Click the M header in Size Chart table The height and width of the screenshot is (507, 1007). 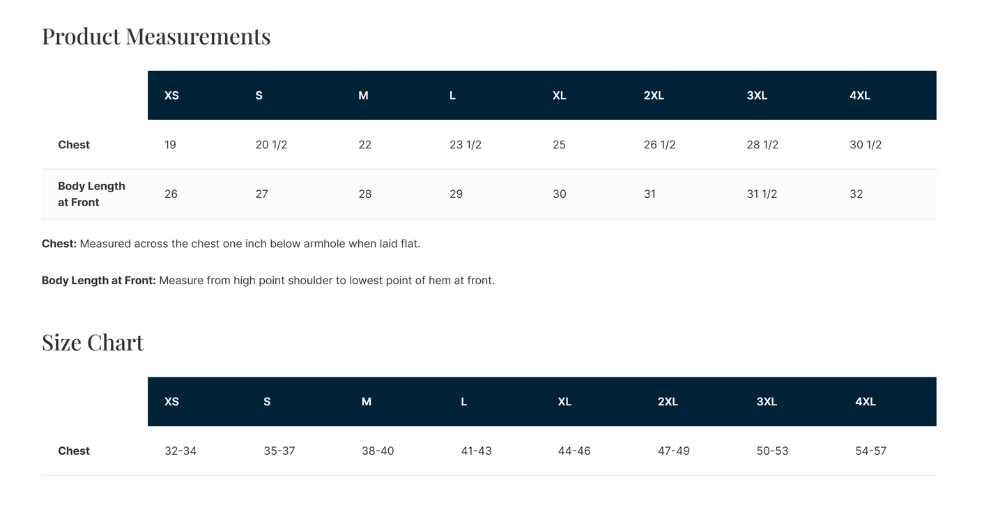coord(367,402)
